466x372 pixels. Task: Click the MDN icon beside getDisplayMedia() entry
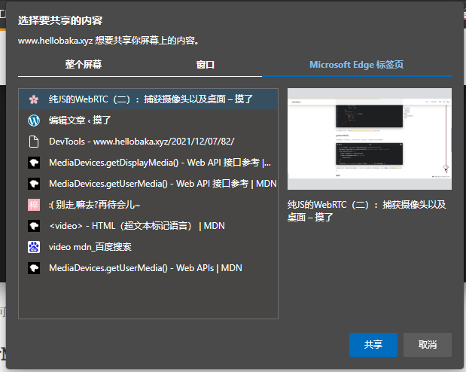[x=34, y=163]
